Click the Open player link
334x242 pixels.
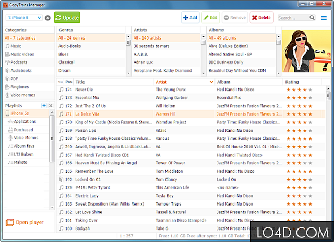(x=29, y=222)
